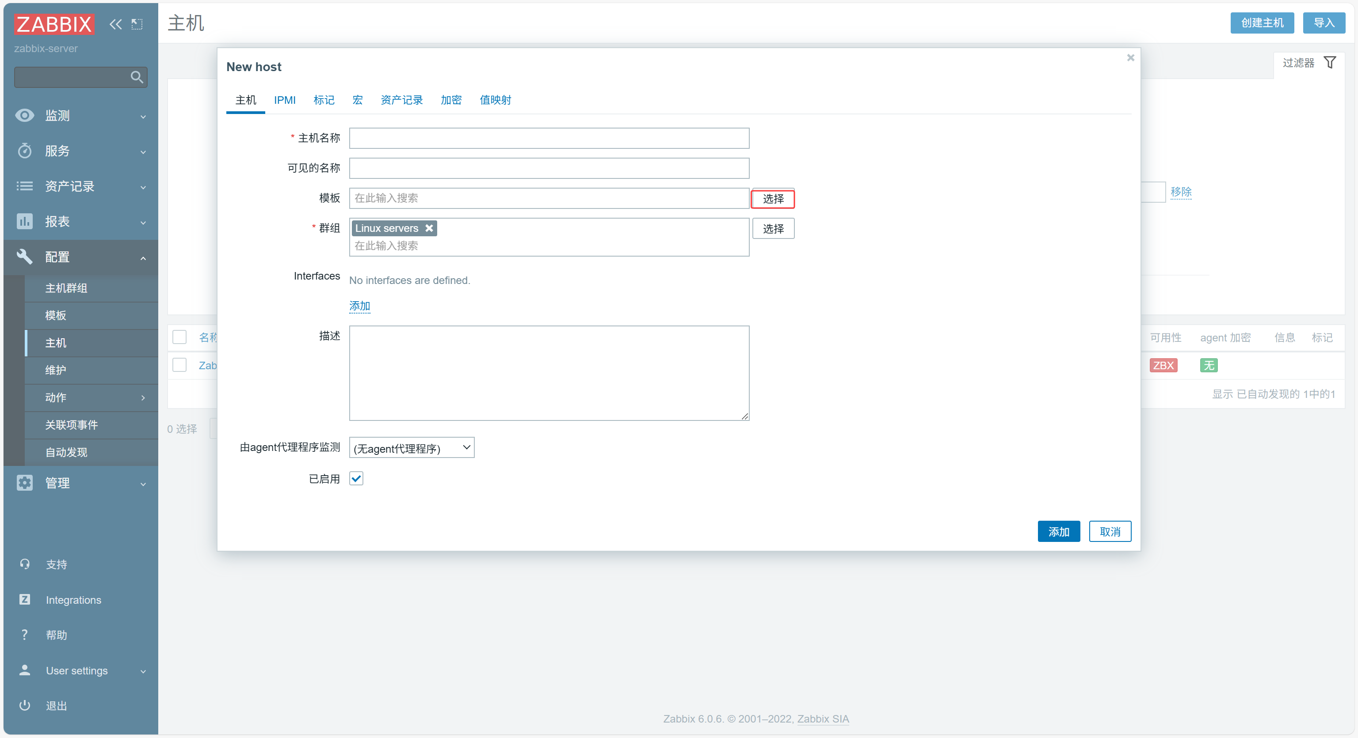Click 选择 button next to 模板
The width and height of the screenshot is (1358, 738).
pyautogui.click(x=773, y=199)
